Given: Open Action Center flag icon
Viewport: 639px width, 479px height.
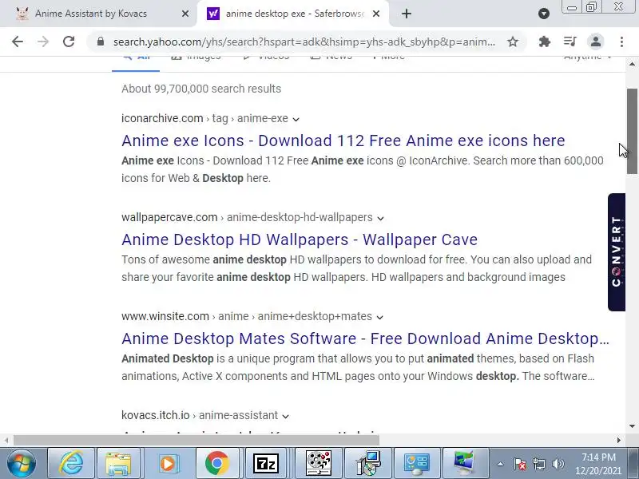Looking at the screenshot, I should point(520,464).
